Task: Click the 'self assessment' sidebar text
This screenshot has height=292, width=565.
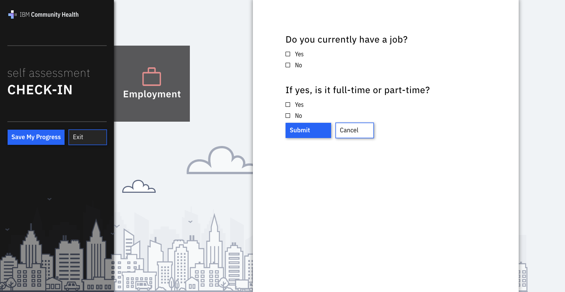Action: tap(49, 73)
